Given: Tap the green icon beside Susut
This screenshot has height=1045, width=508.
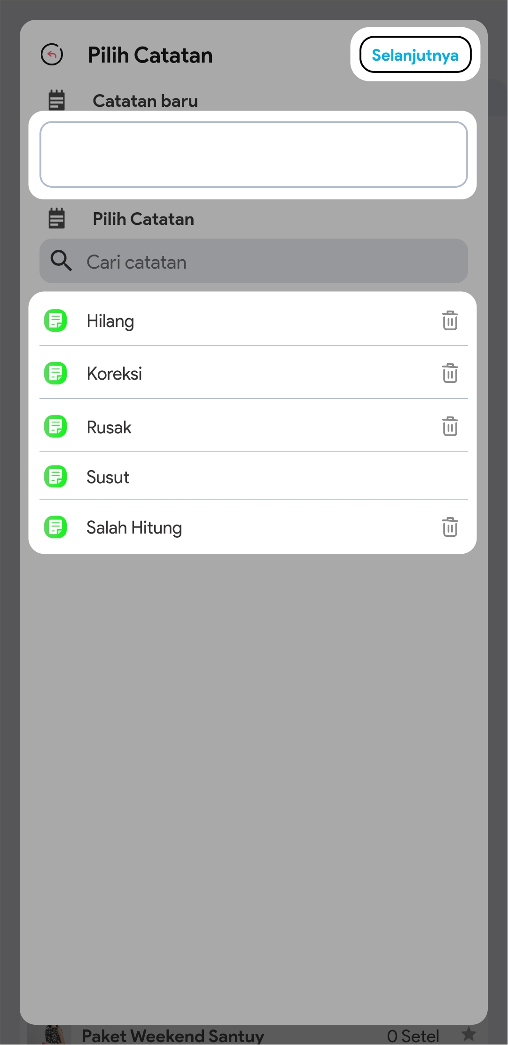Looking at the screenshot, I should 55,477.
